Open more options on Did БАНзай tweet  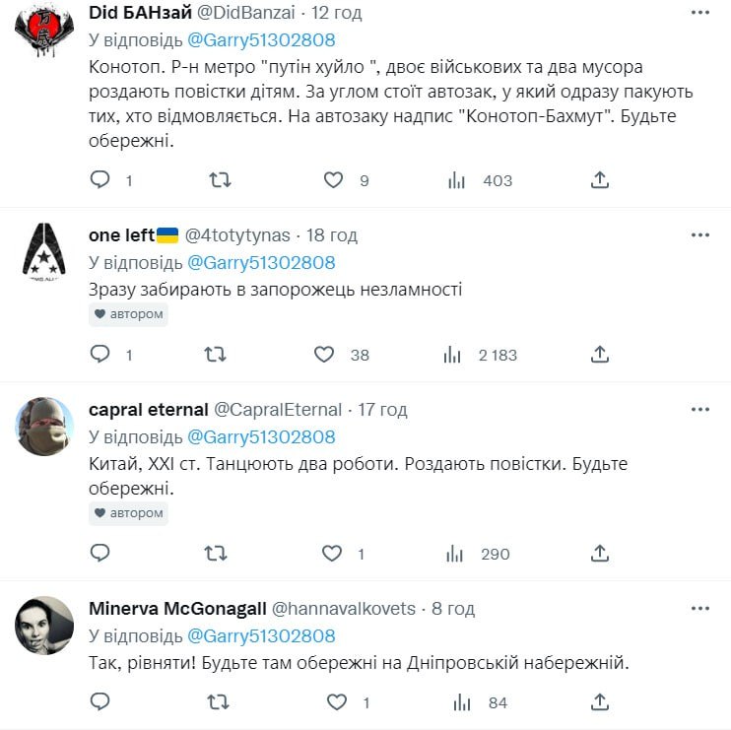click(699, 13)
